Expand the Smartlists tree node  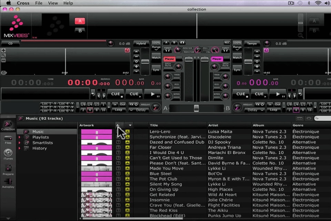pyautogui.click(x=19, y=143)
